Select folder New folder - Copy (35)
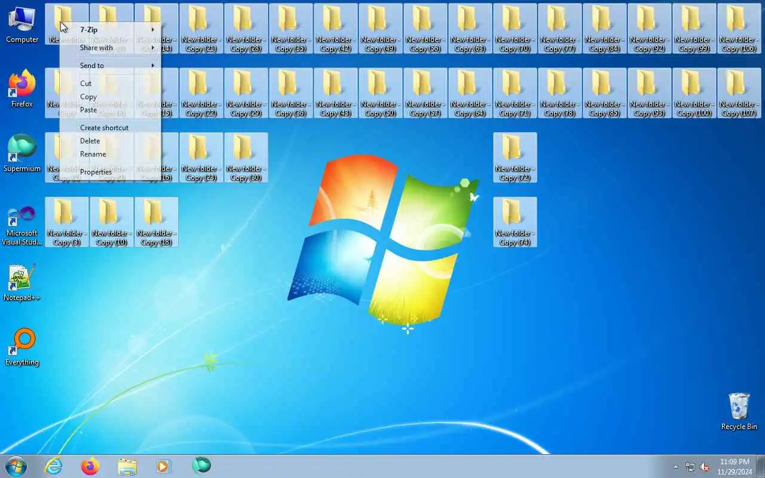 (291, 29)
